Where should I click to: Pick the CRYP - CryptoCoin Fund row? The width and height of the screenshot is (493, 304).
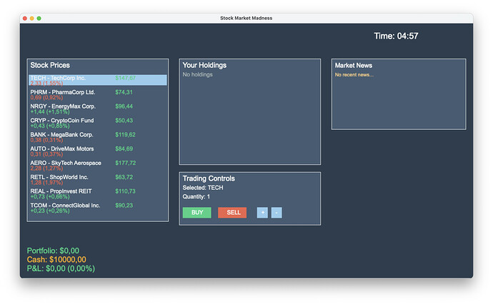97,123
